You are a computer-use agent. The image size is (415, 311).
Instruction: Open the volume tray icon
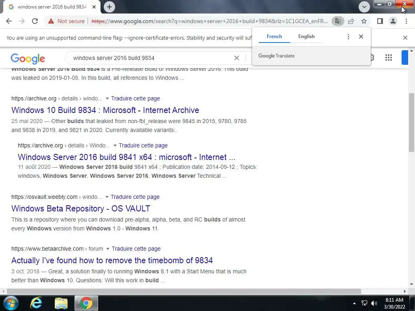(374, 303)
